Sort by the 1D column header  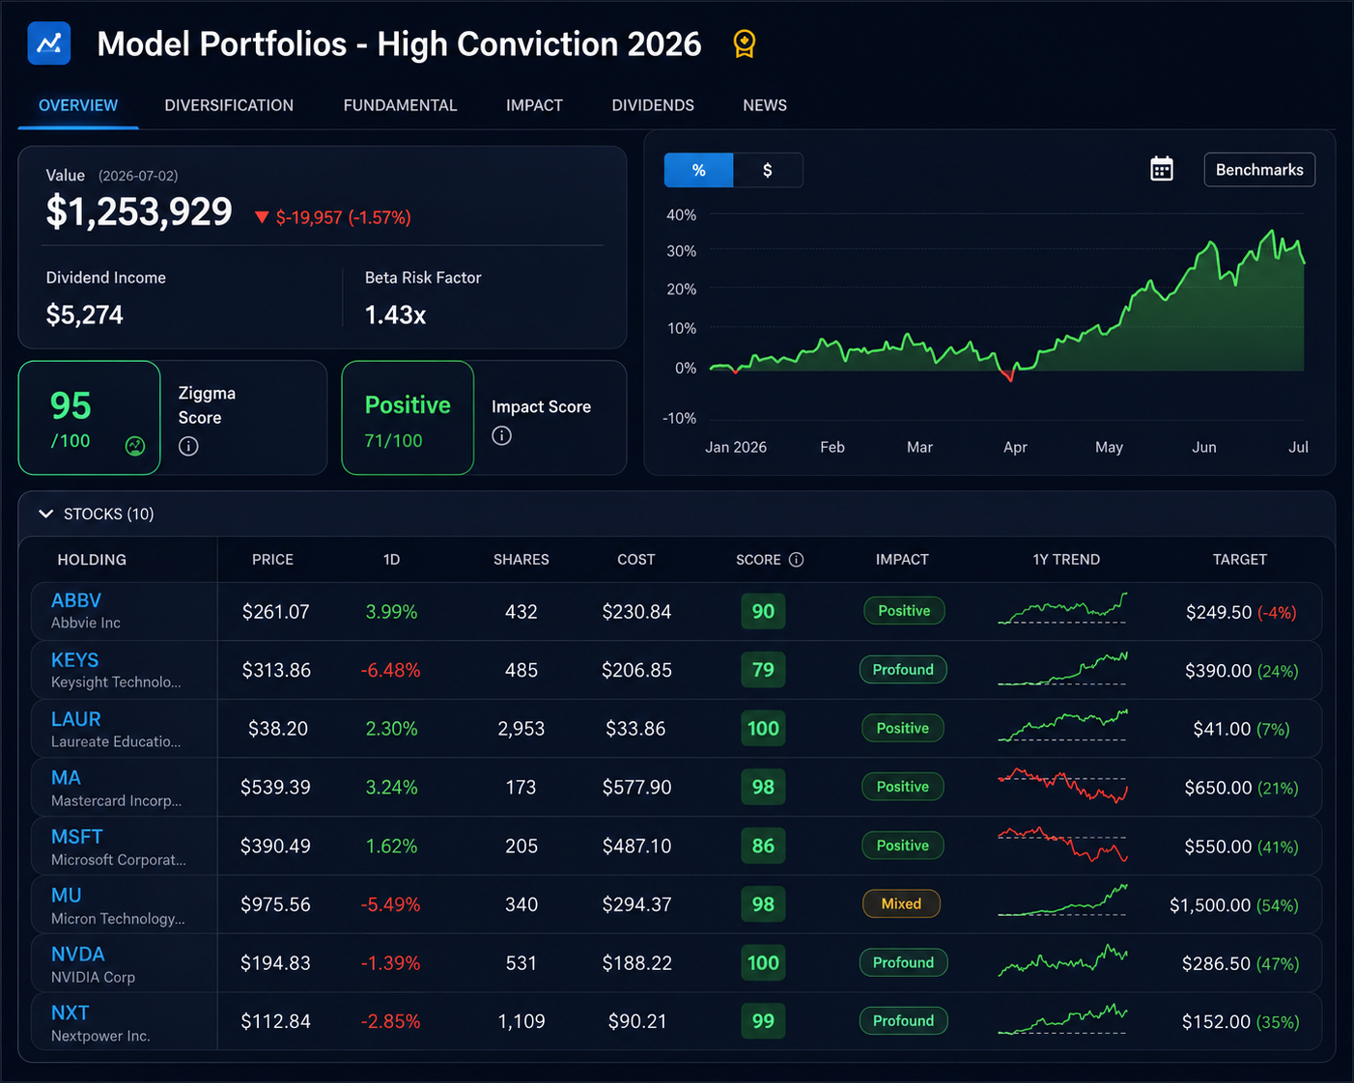click(391, 560)
